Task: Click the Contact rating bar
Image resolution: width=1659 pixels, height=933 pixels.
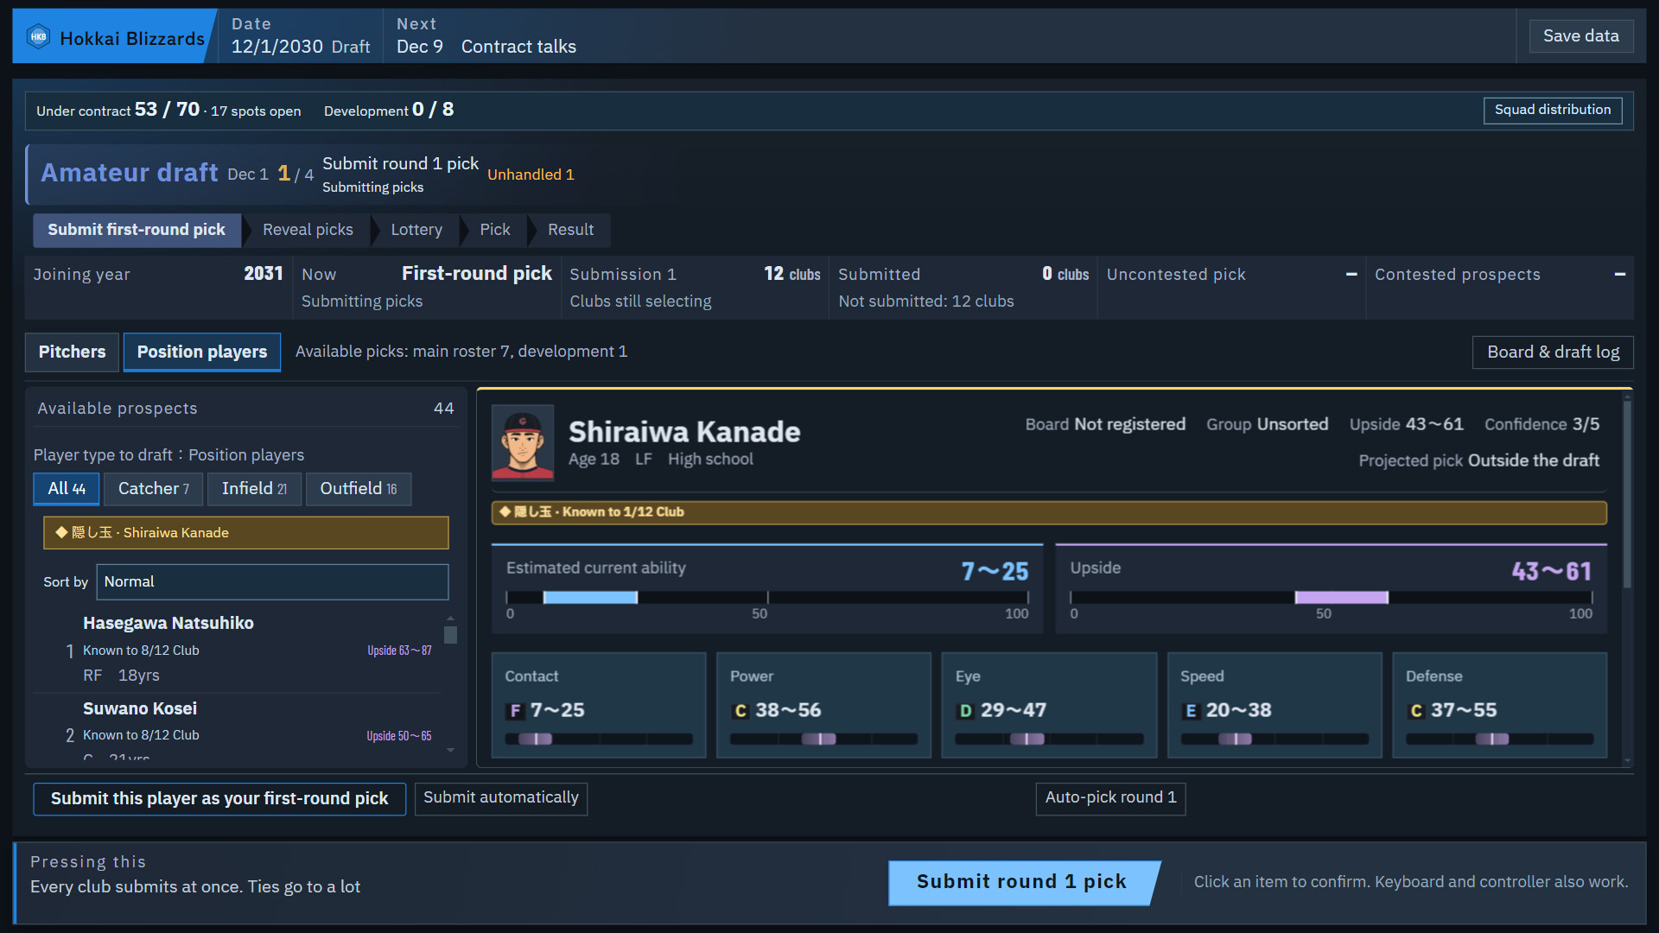Action: pos(599,739)
